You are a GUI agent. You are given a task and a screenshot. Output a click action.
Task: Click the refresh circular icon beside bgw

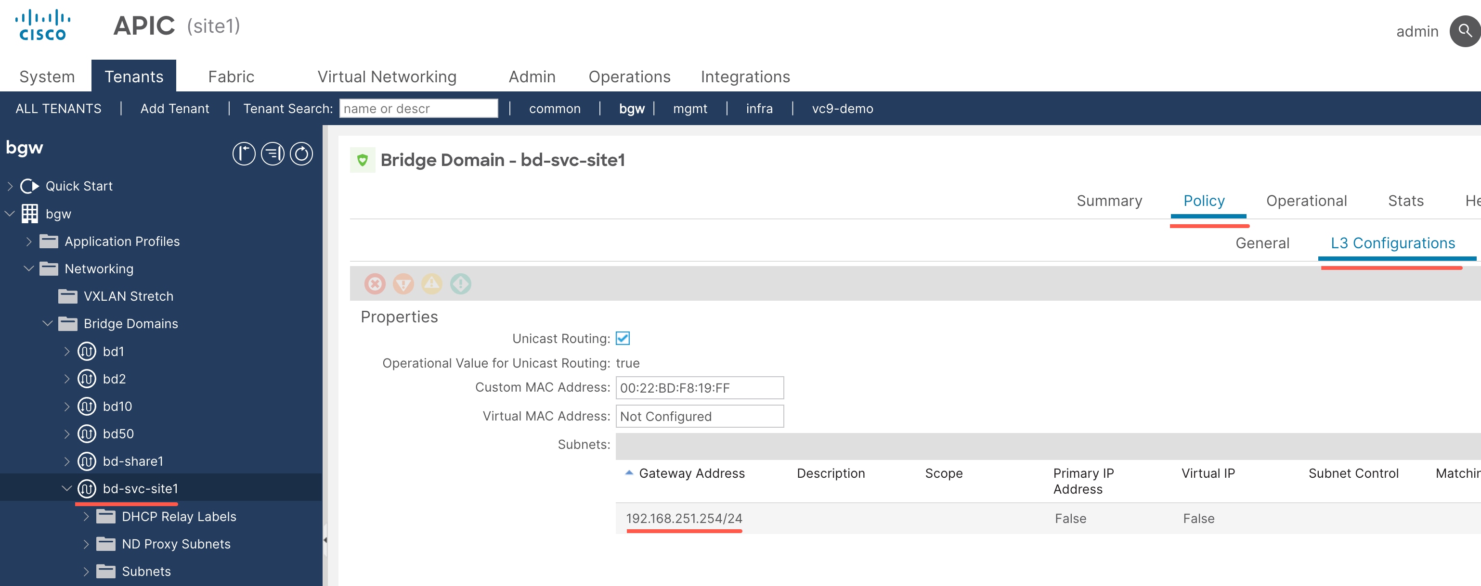(x=301, y=154)
